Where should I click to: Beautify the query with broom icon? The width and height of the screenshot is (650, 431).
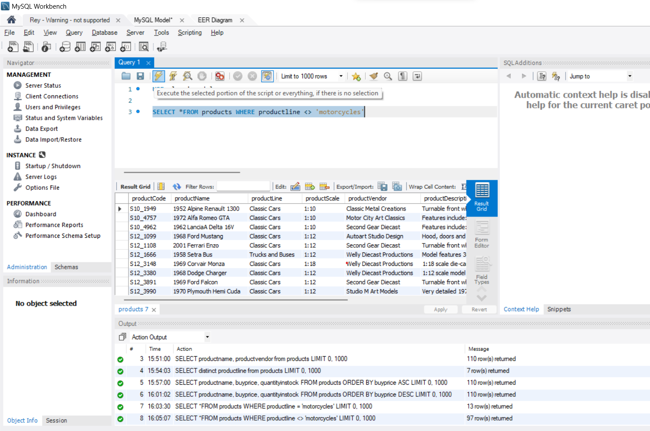tap(373, 76)
